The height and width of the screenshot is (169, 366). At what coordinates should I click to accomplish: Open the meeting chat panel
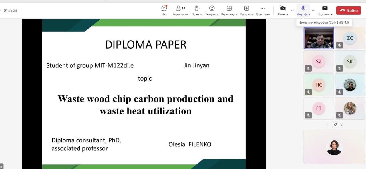(x=164, y=10)
